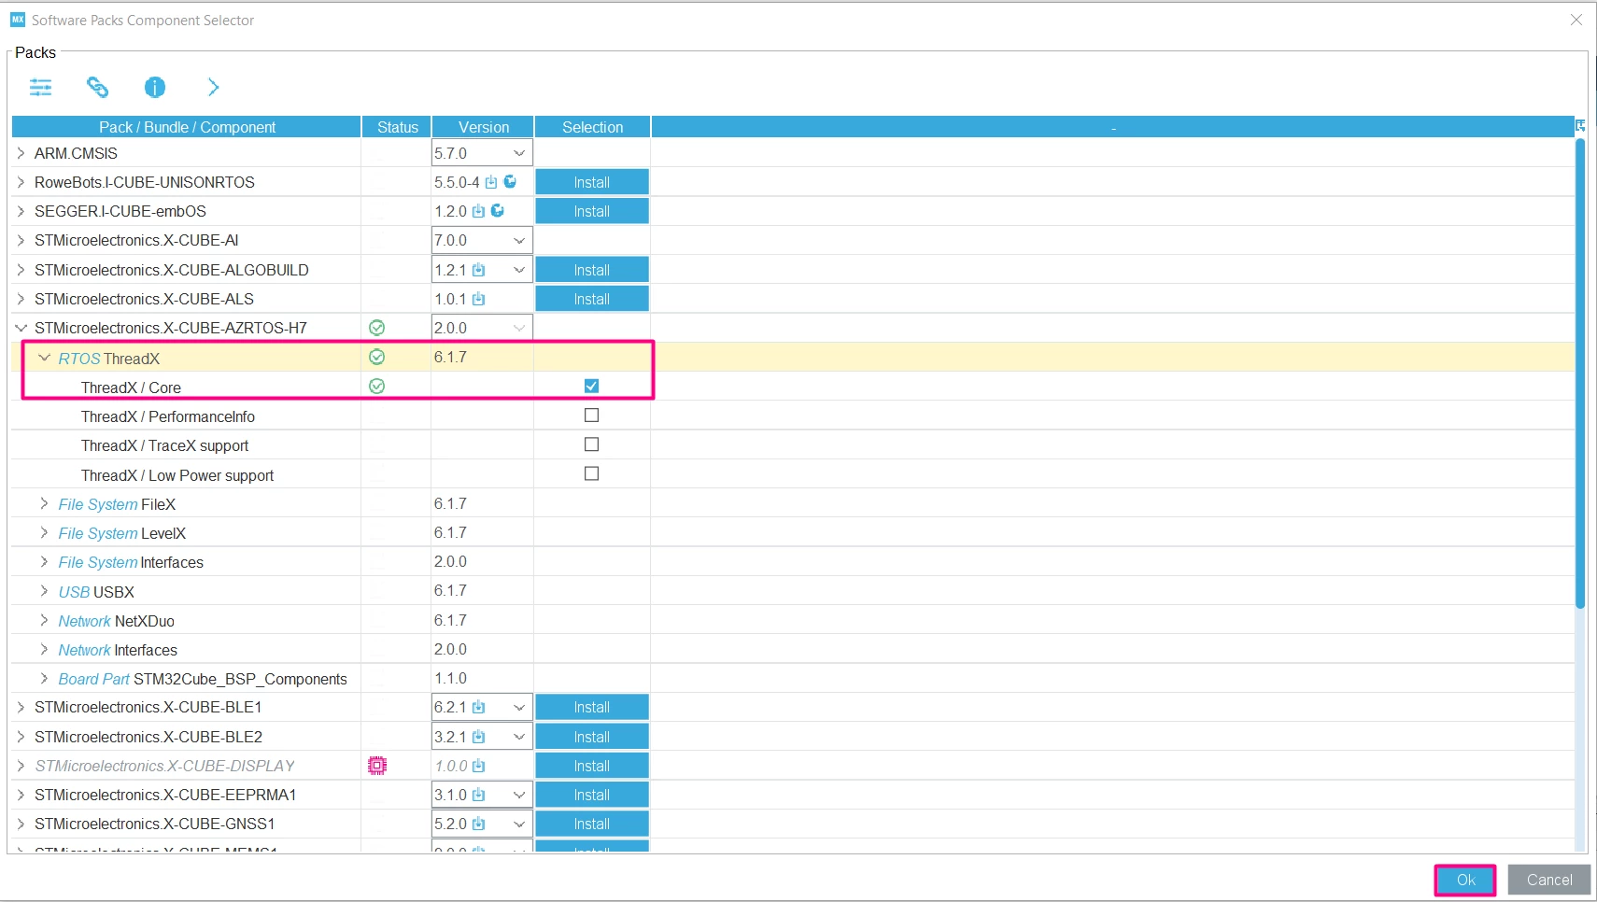The height and width of the screenshot is (902, 1597).
Task: Click download icon beside BLE1 version 6.2.1
Action: tap(478, 707)
